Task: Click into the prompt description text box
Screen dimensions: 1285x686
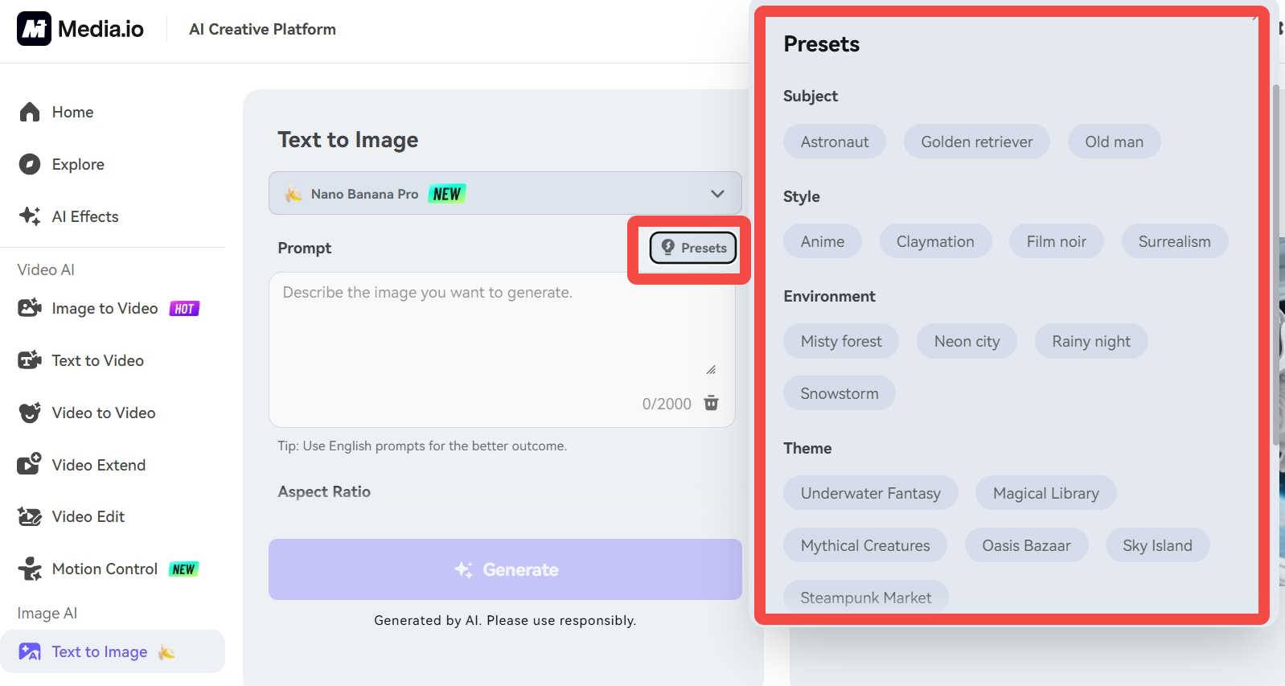Action: coord(491,330)
